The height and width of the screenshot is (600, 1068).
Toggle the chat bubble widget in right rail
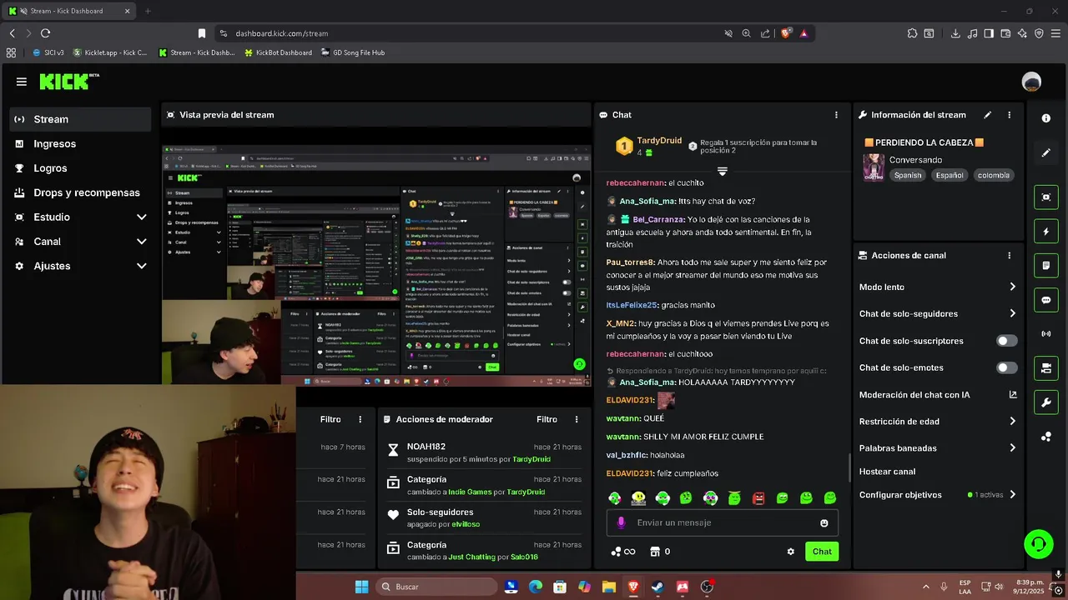coord(1046,300)
